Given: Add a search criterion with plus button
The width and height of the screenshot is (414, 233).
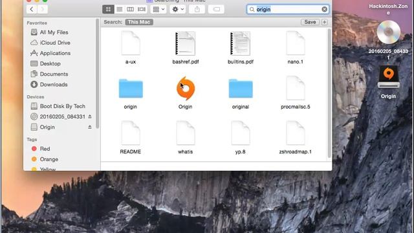Looking at the screenshot, I should pyautogui.click(x=325, y=22).
